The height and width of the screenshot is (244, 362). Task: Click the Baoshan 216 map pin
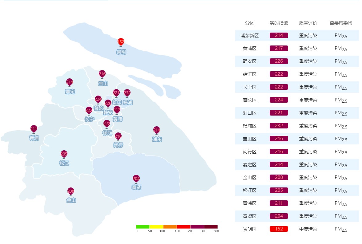click(102, 74)
